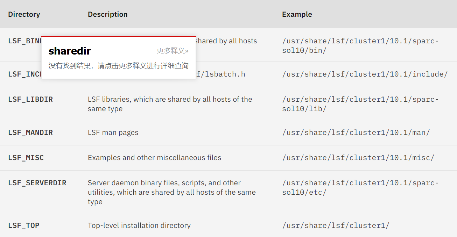Click the path ending in sparc-sol10/lib/

tap(360, 103)
